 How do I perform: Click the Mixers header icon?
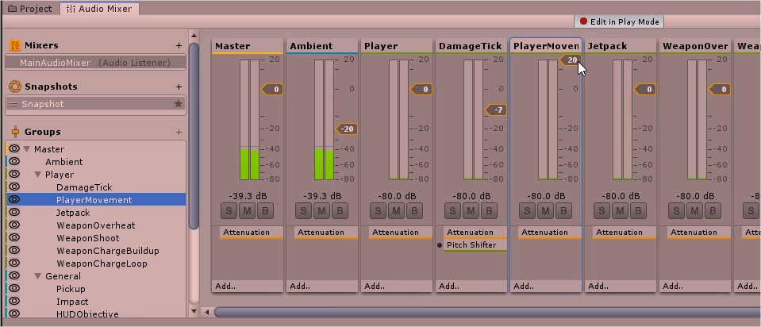point(15,45)
